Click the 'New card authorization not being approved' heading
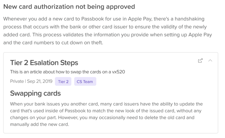Image resolution: width=225 pixels, height=138 pixels. pos(69,7)
